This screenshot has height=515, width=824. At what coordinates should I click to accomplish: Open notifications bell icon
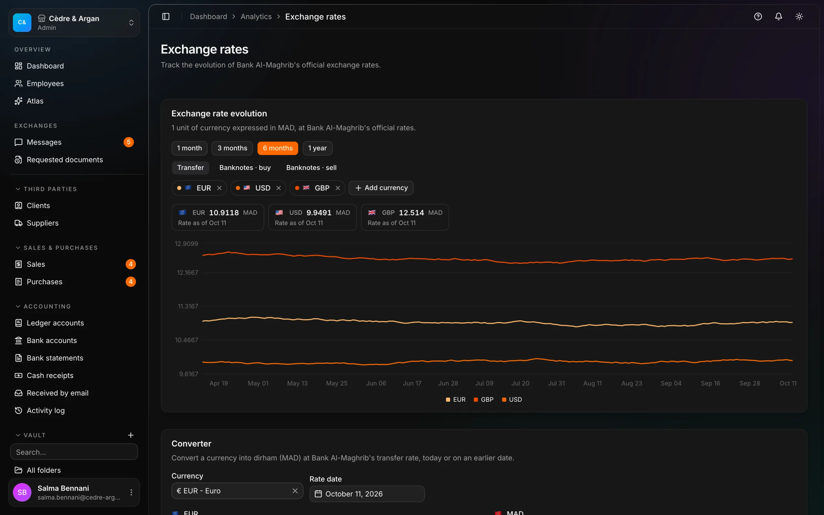point(778,16)
